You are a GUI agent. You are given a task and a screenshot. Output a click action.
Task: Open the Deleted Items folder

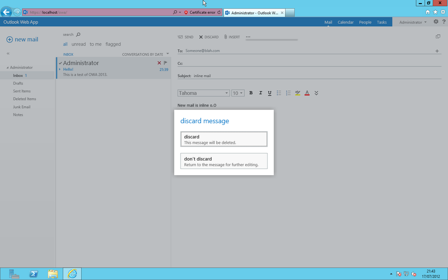pyautogui.click(x=25, y=99)
